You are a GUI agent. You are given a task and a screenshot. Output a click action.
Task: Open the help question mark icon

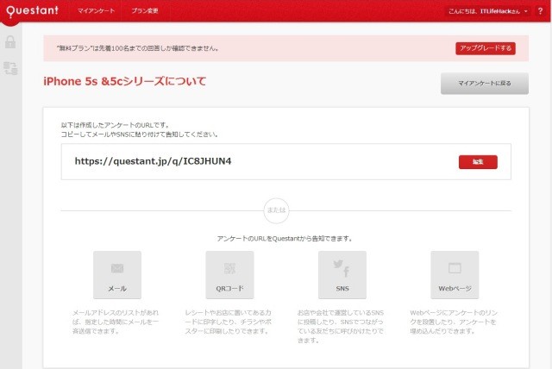tap(540, 11)
